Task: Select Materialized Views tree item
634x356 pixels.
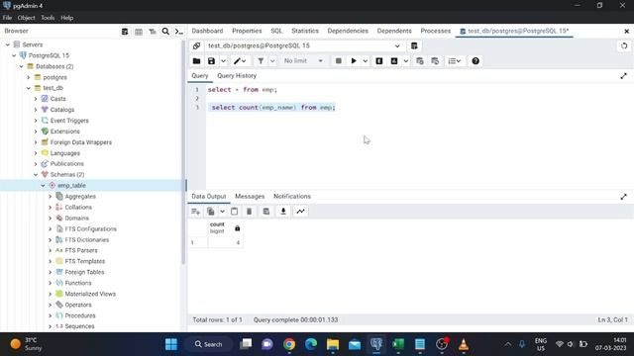Action: coord(90,294)
